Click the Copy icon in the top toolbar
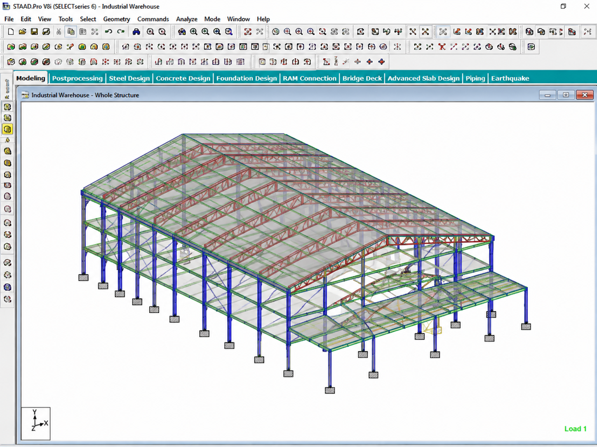 coord(71,32)
